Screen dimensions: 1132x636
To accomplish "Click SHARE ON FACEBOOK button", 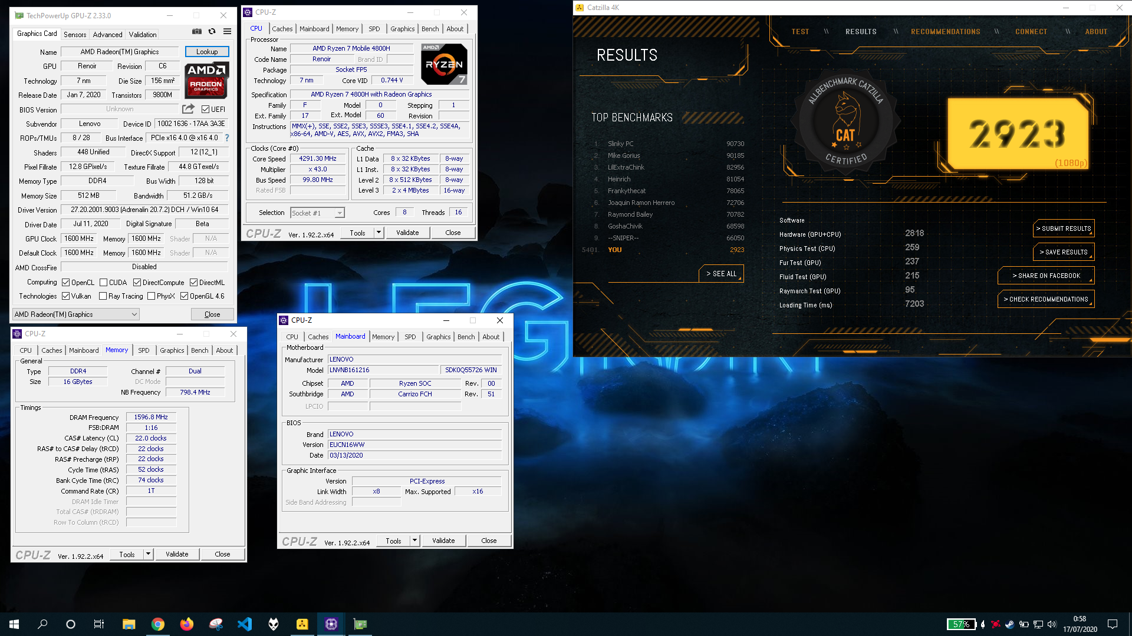I will coord(1046,276).
